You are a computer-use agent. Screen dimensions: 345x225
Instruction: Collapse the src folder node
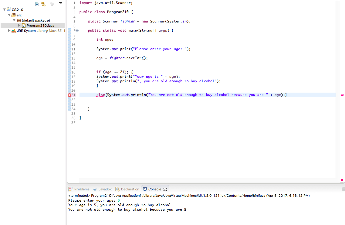(9, 15)
